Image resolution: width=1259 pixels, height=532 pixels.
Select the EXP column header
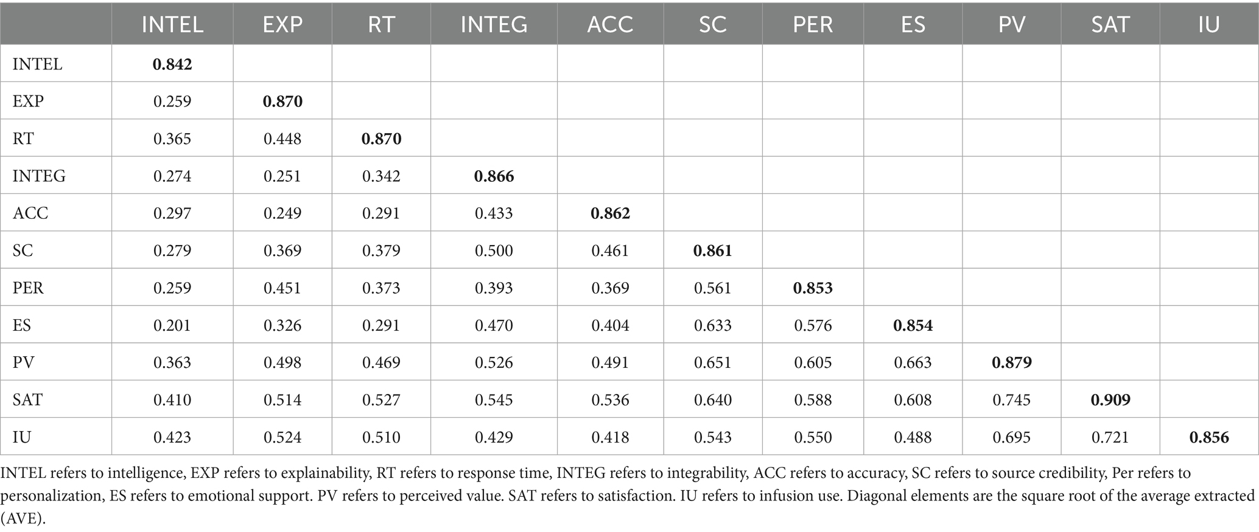click(x=282, y=24)
